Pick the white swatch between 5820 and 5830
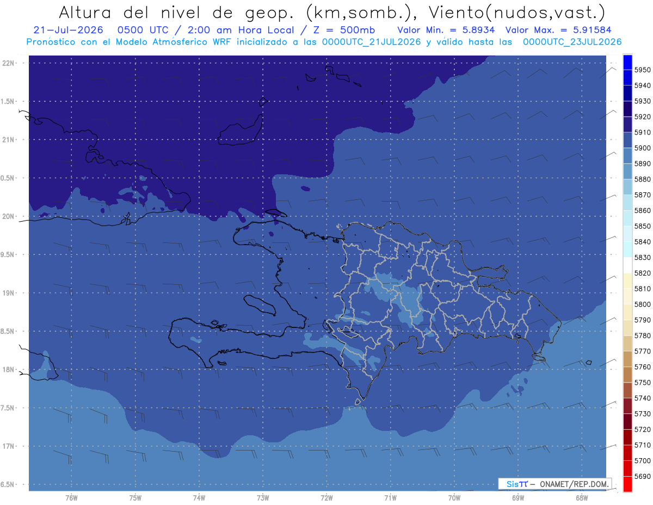653x505 pixels. point(627,265)
